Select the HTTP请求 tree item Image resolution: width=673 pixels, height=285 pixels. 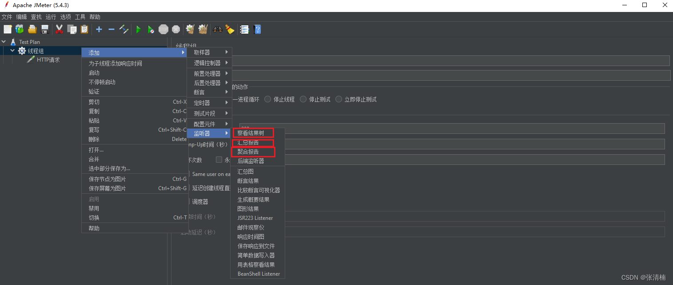48,60
